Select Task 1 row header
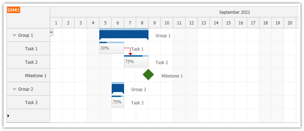This screenshot has width=304, height=131. point(28,49)
